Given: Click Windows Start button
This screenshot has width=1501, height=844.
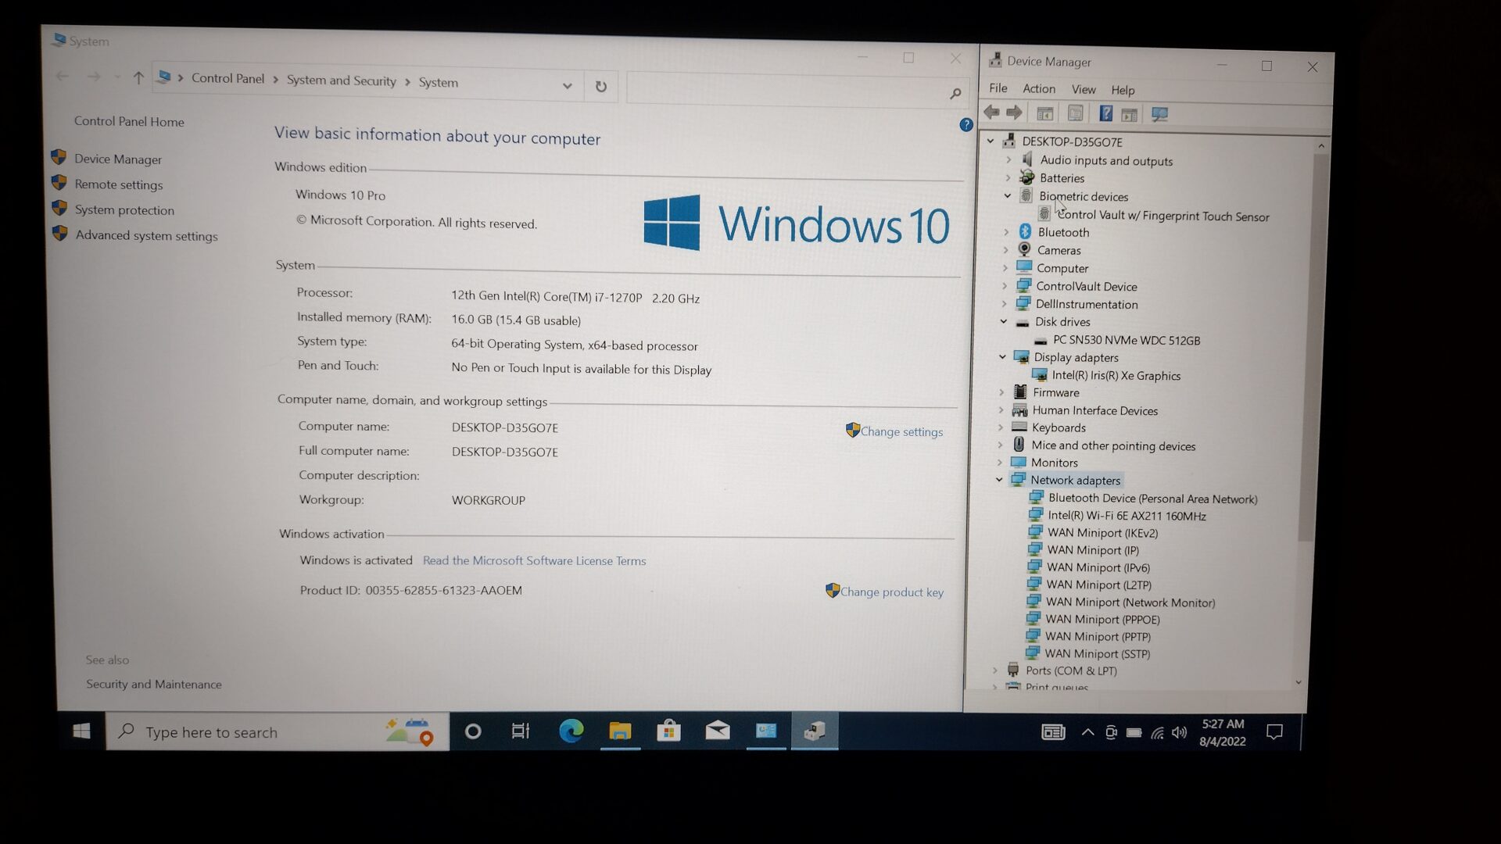Looking at the screenshot, I should [x=81, y=731].
